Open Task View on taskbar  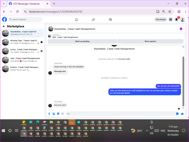17,131
